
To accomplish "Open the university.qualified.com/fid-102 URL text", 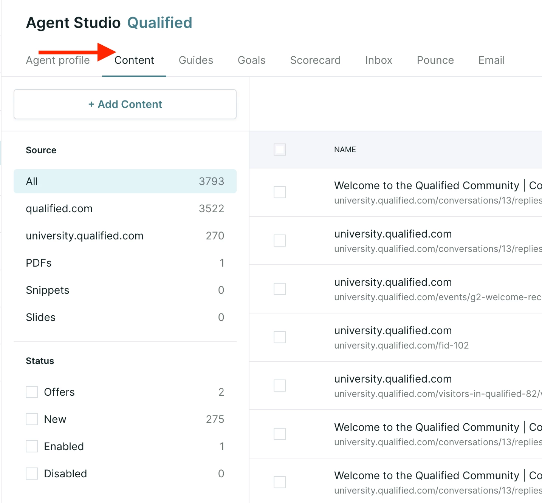I will 401,346.
